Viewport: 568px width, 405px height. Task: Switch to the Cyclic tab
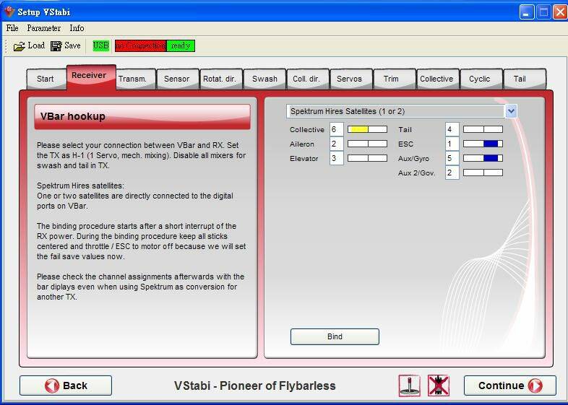click(480, 79)
